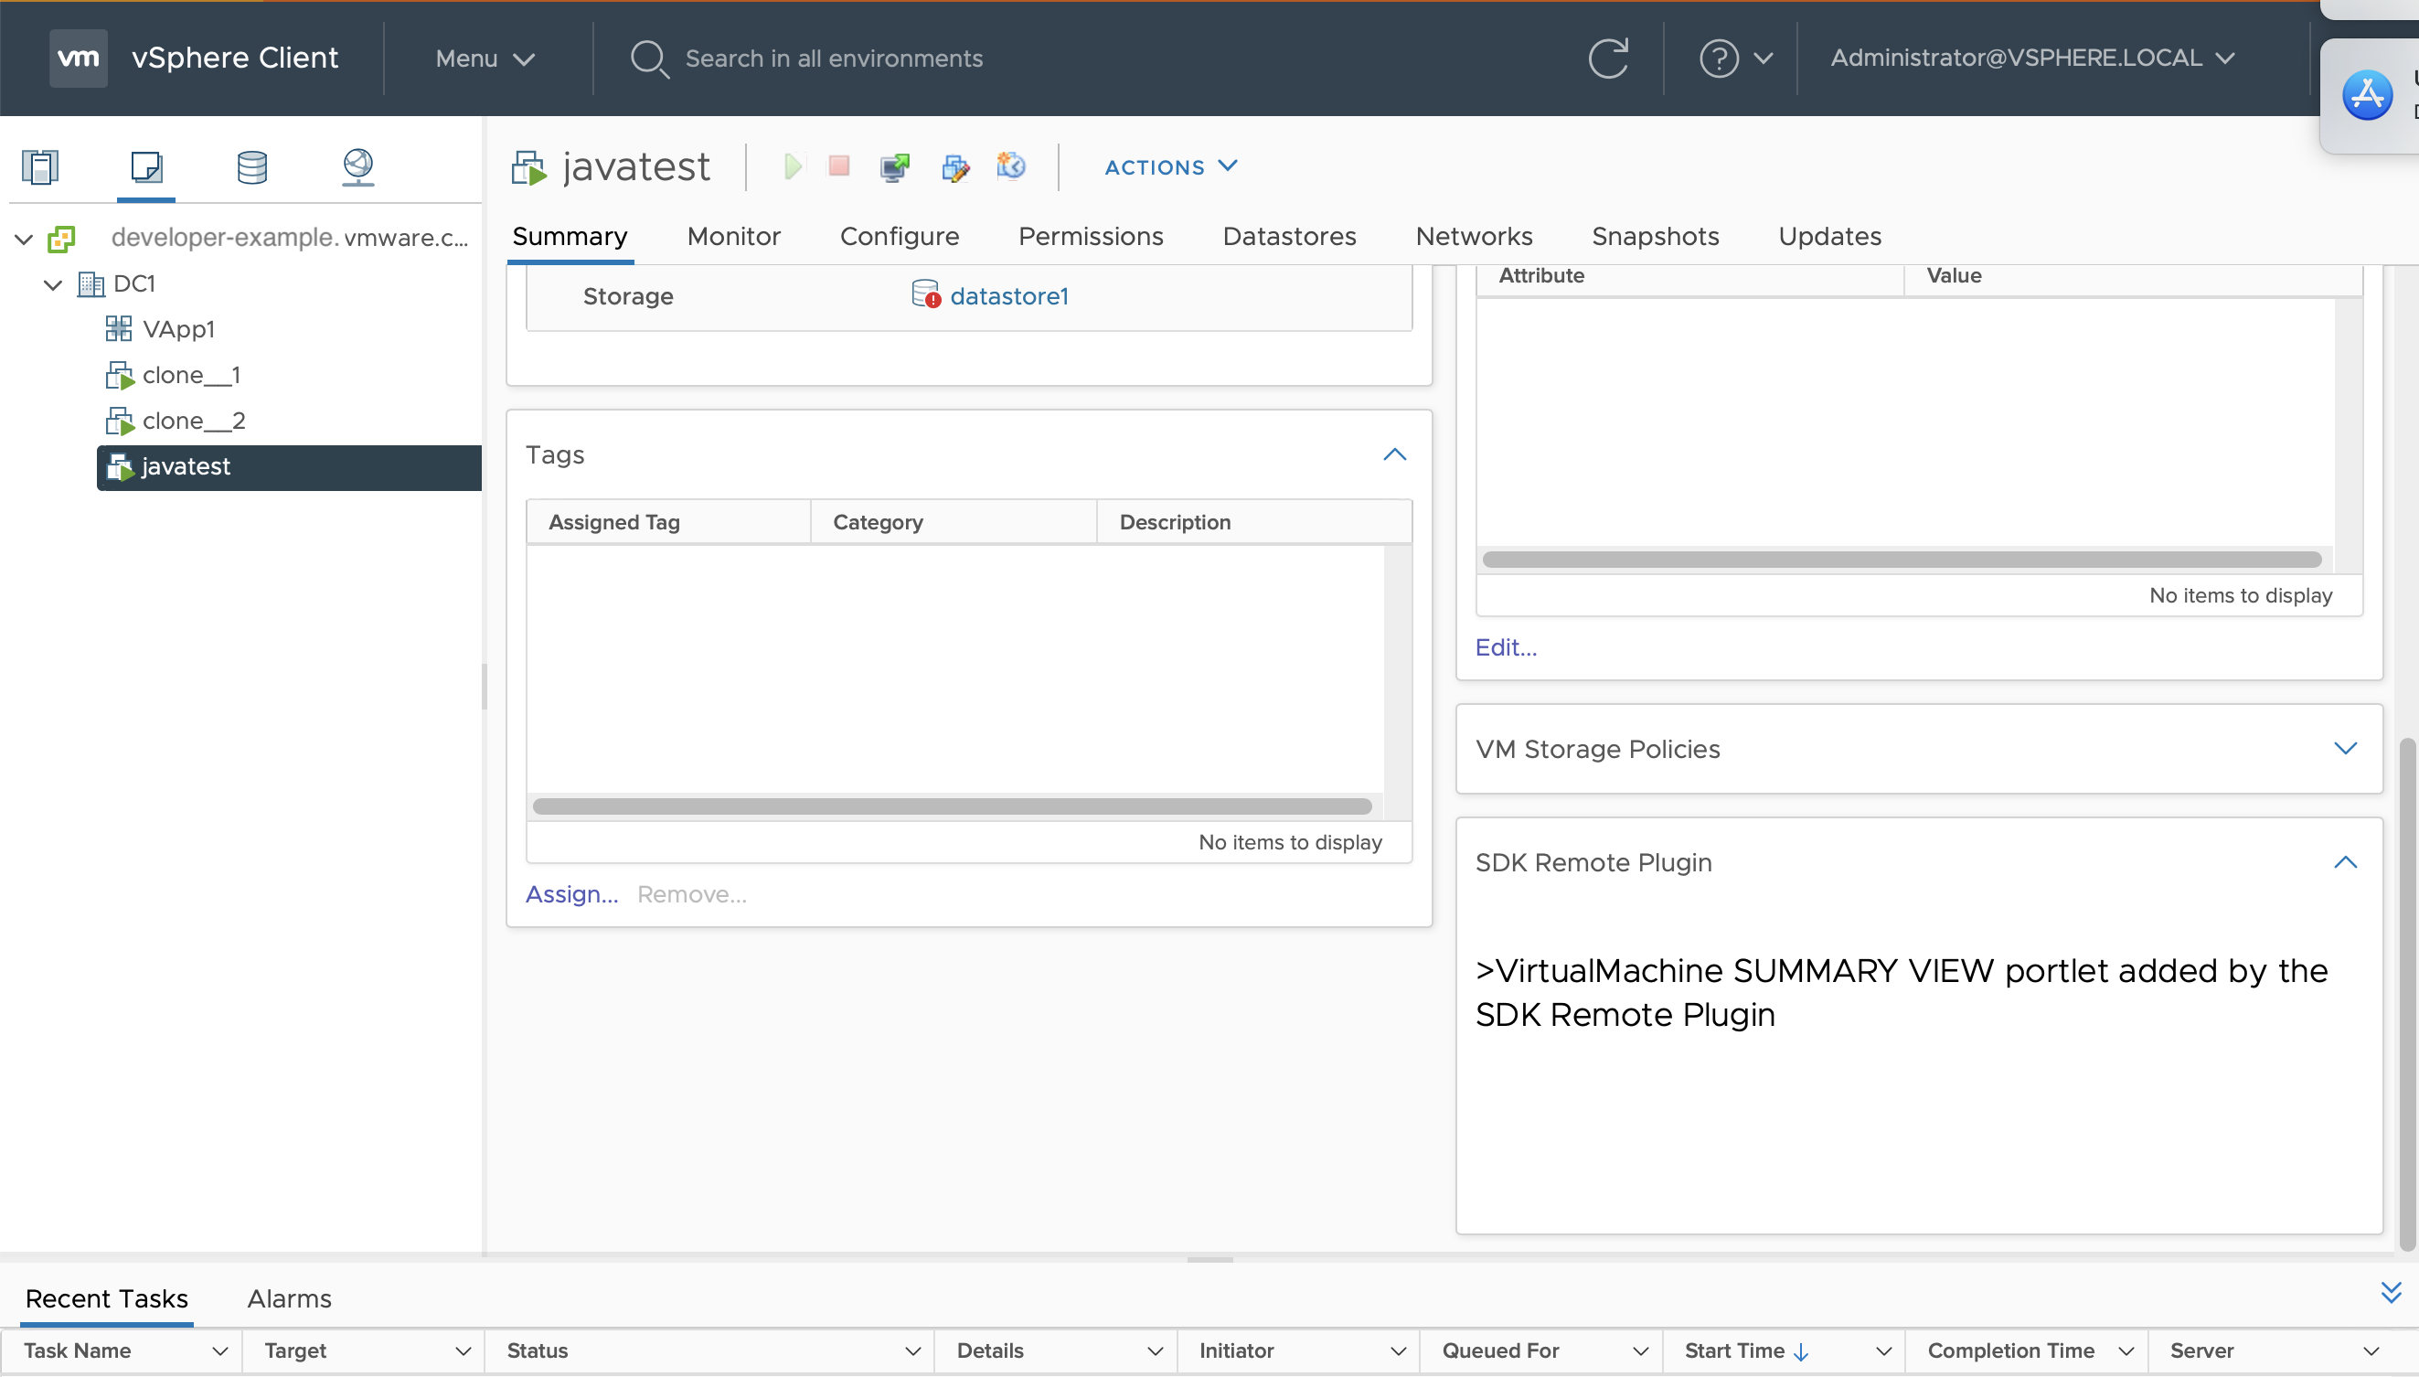Click the javatest VM icon in header
Viewport: 2419px width, 1377px height.
[x=529, y=167]
